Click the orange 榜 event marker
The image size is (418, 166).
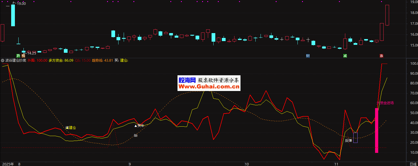tap(23, 56)
